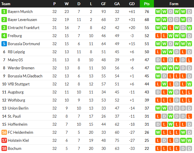Open Werder Bremen team link
194x153 pixels.
point(21,68)
